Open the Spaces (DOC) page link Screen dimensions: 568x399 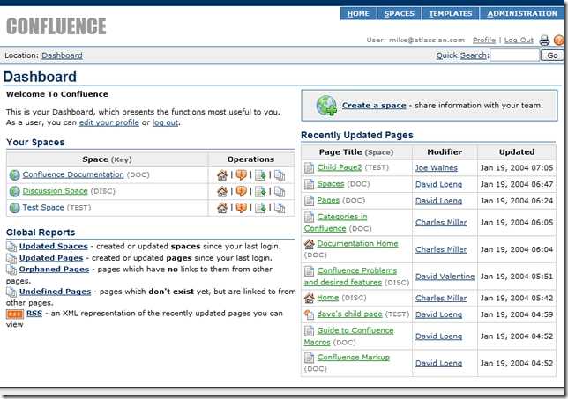(331, 184)
